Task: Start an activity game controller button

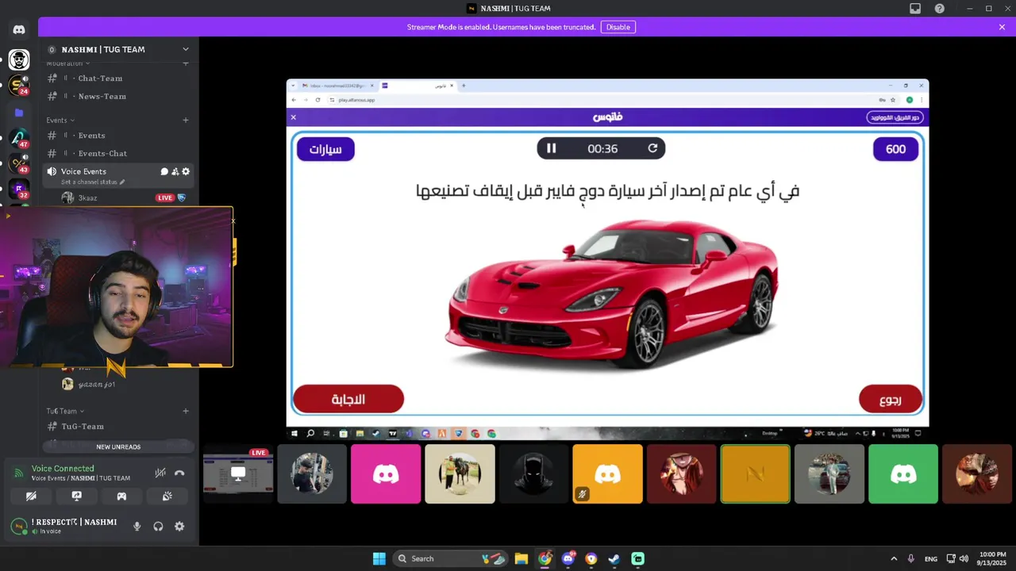Action: coord(121,496)
